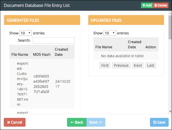
Task: Go to Previous page of Uploaded Files
Action: click(121, 65)
